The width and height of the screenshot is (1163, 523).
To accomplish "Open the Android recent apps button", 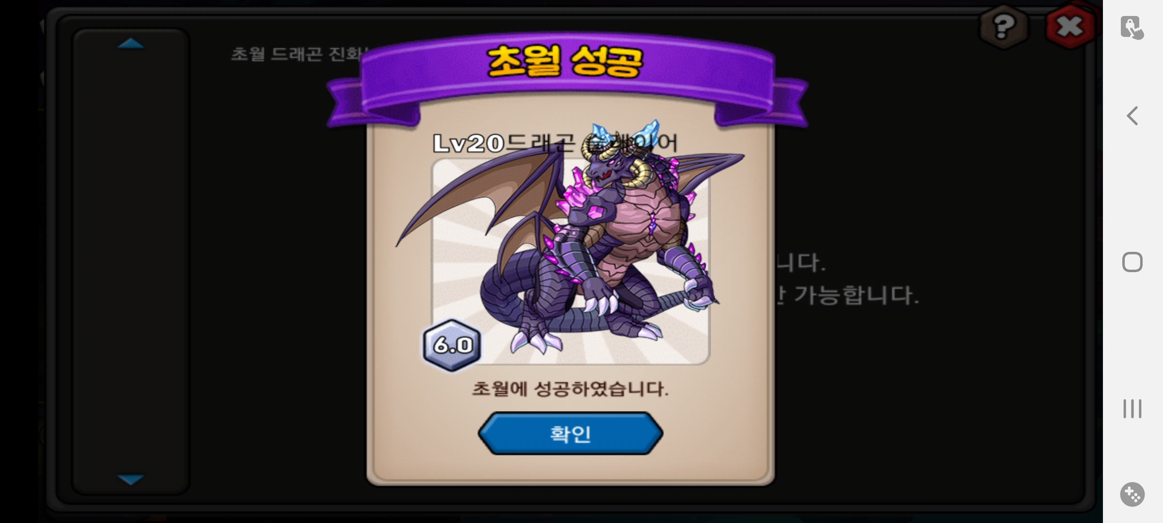I will pyautogui.click(x=1132, y=409).
